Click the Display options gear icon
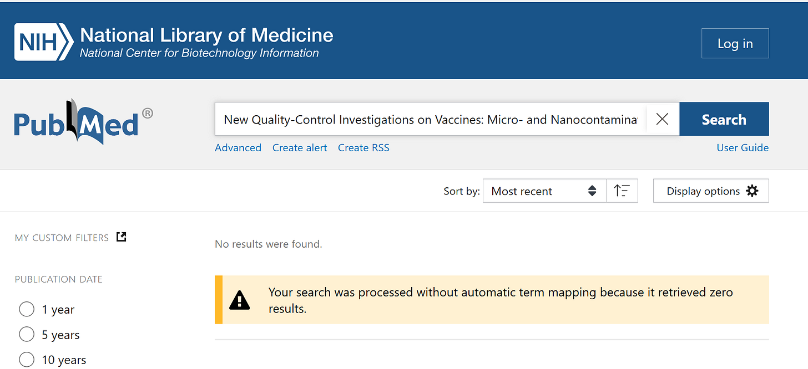The width and height of the screenshot is (808, 369). [x=752, y=191]
